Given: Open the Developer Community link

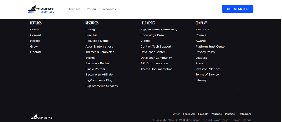Looking at the screenshot, I should pos(156,58).
